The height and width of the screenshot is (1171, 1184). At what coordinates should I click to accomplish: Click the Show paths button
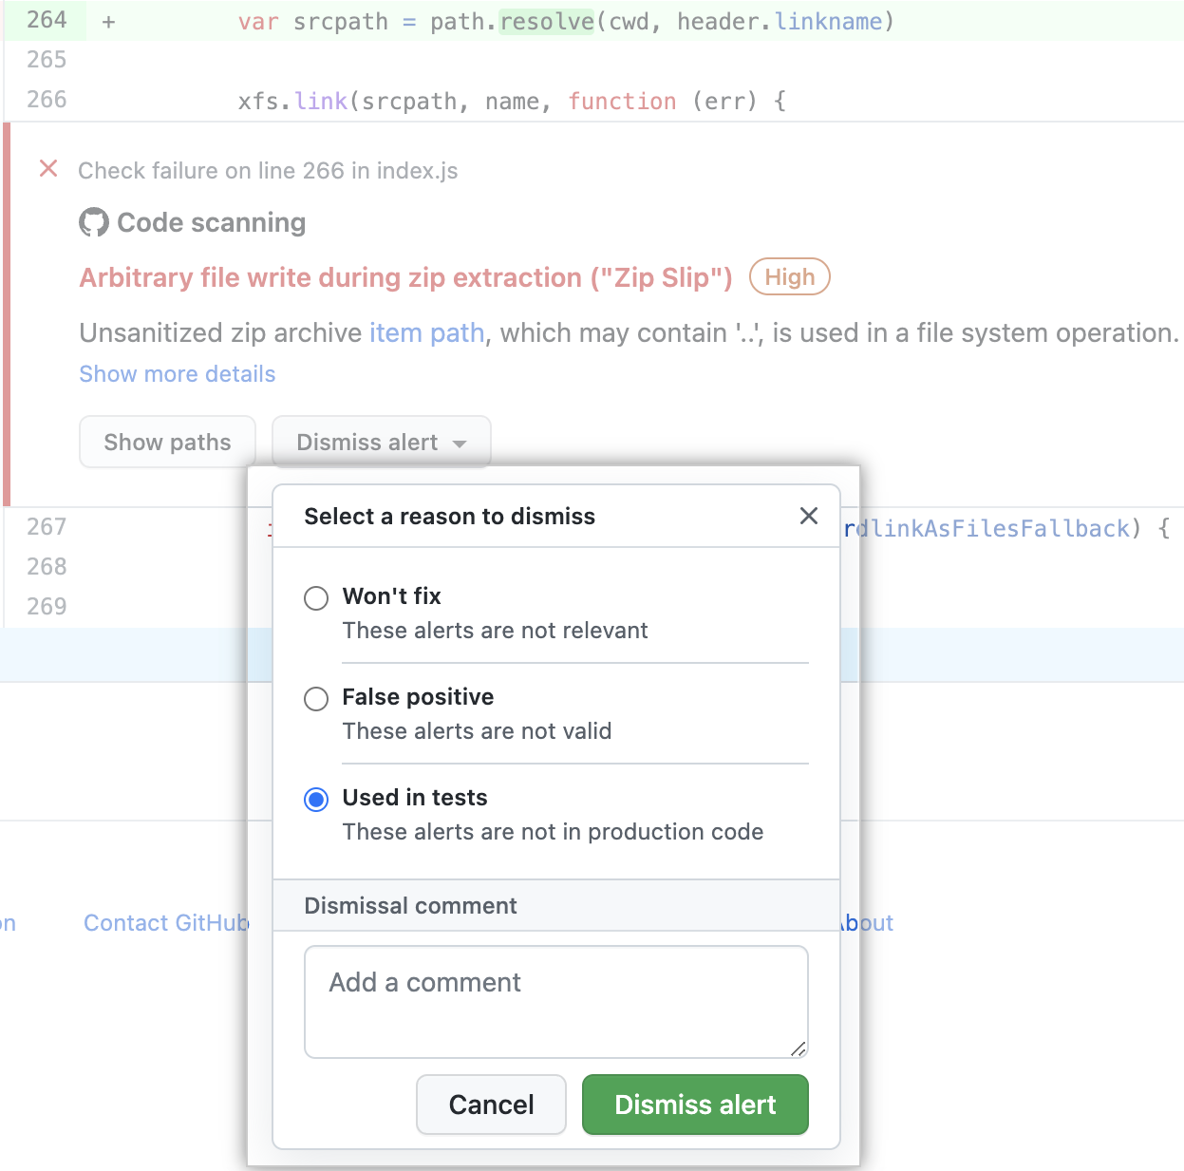pyautogui.click(x=167, y=442)
